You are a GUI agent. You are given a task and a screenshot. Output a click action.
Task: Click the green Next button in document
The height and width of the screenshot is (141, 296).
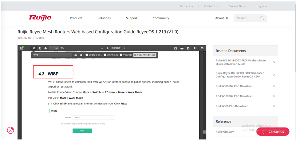coord(82,131)
